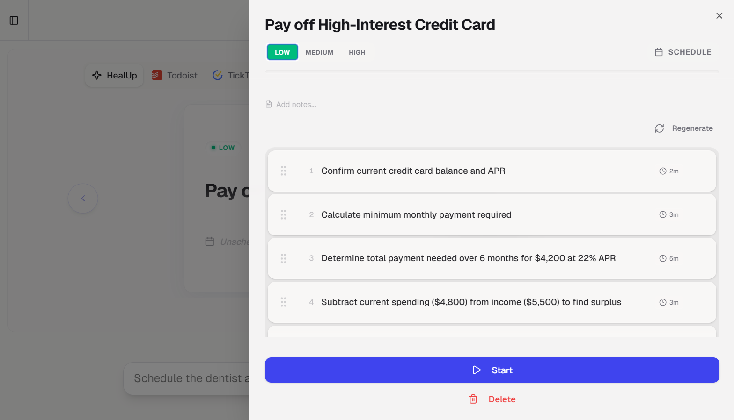This screenshot has width=734, height=420.
Task: Start the Pay off Credit Card task
Action: (x=492, y=370)
